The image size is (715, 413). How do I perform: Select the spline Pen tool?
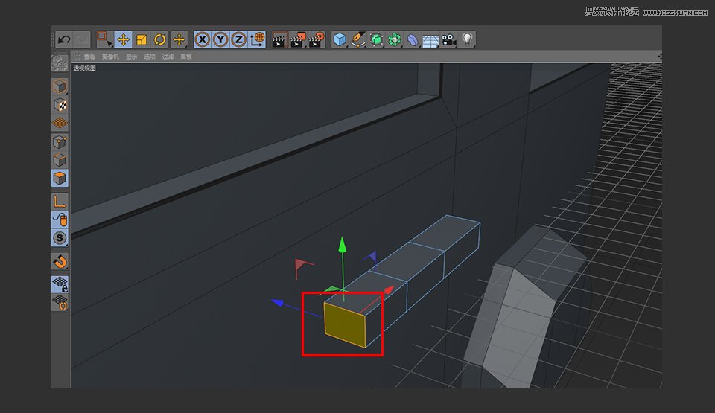[x=358, y=39]
